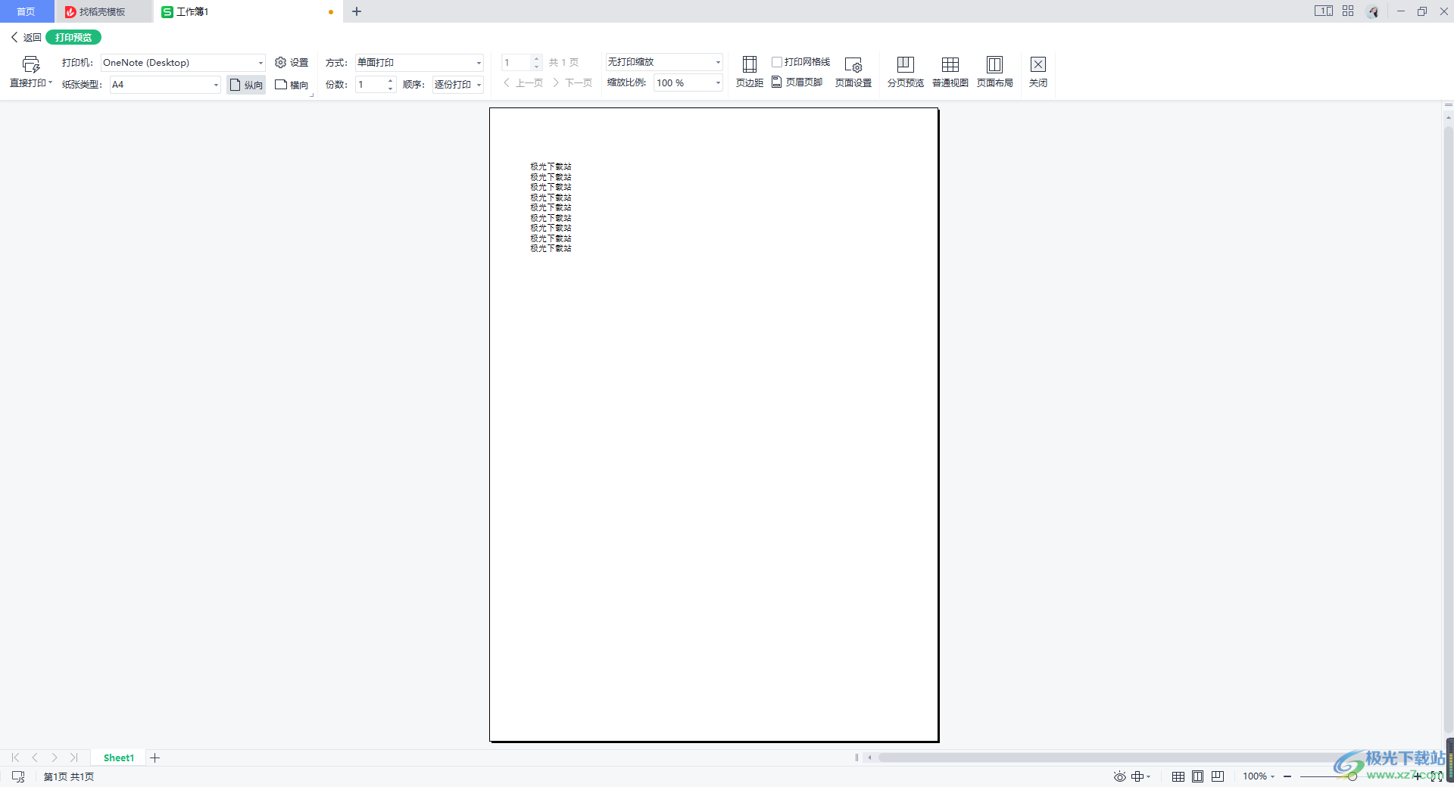The image size is (1454, 787).
Task: Switch to the home (首页) tab
Action: tap(27, 11)
